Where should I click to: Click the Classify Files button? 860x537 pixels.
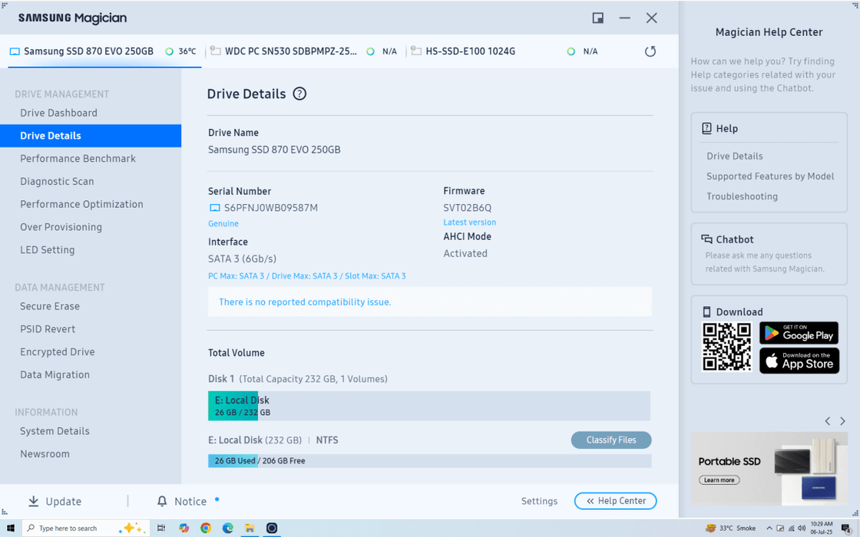click(611, 440)
